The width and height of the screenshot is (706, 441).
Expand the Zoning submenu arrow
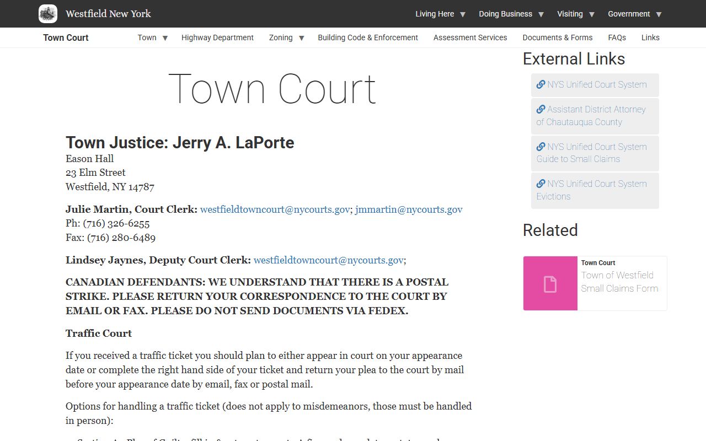coord(301,38)
